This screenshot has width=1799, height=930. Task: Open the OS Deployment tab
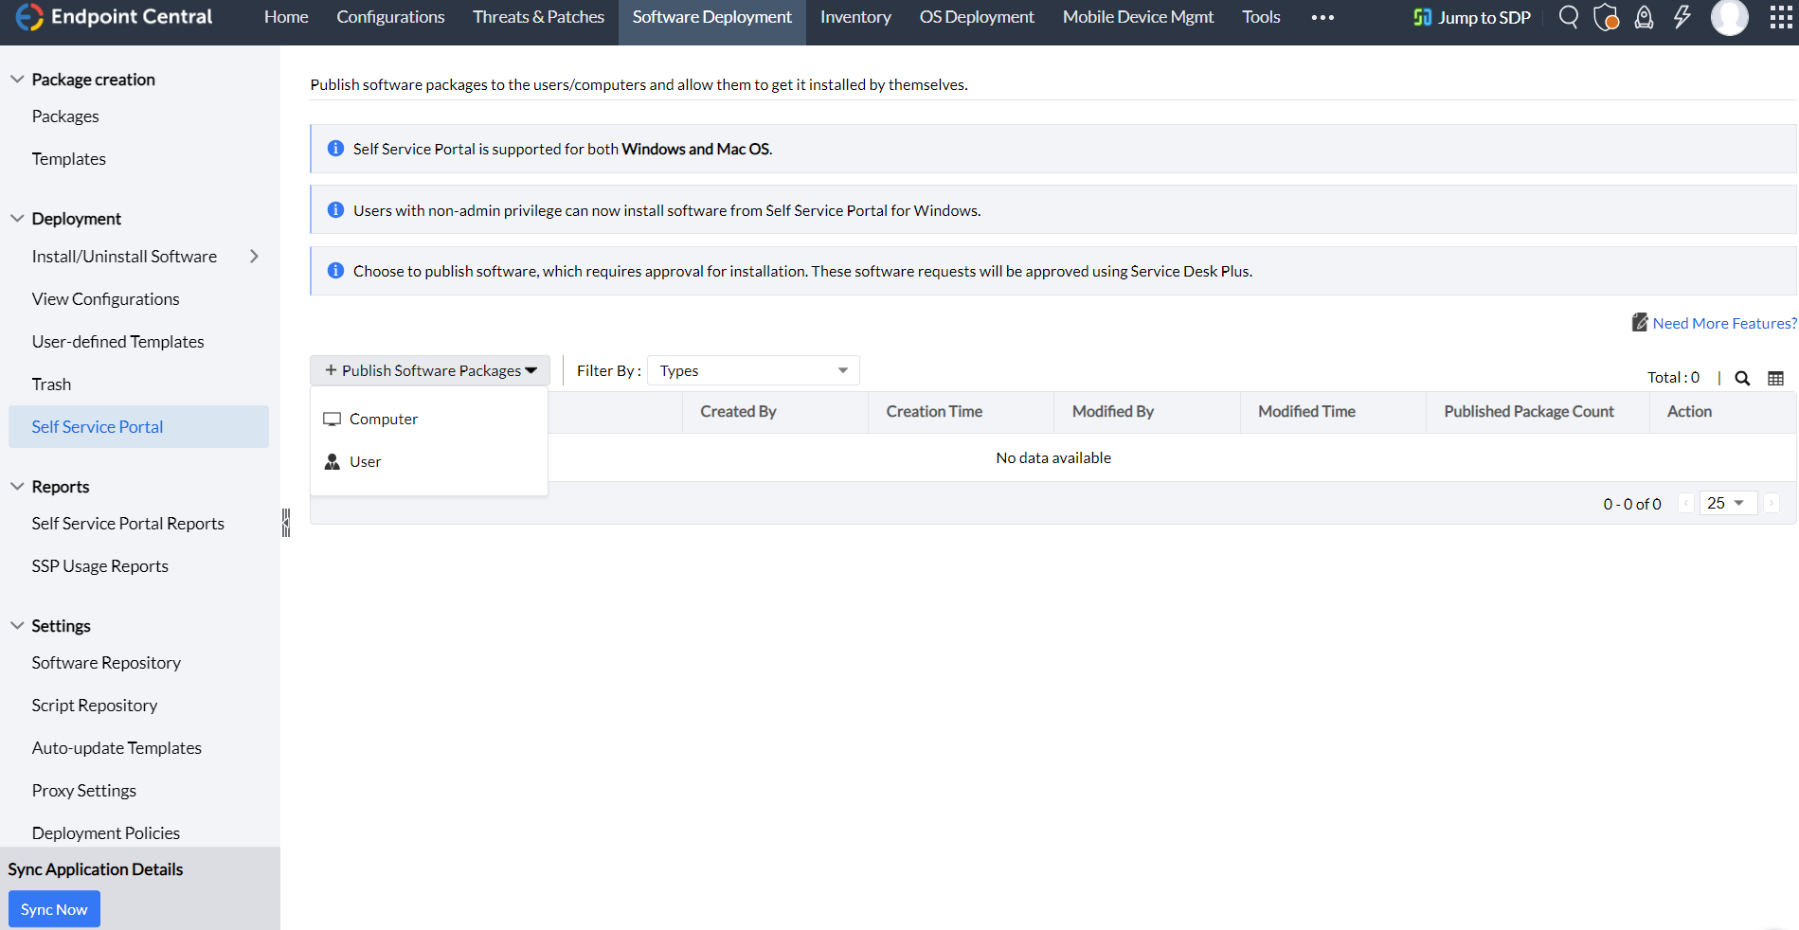tap(977, 17)
